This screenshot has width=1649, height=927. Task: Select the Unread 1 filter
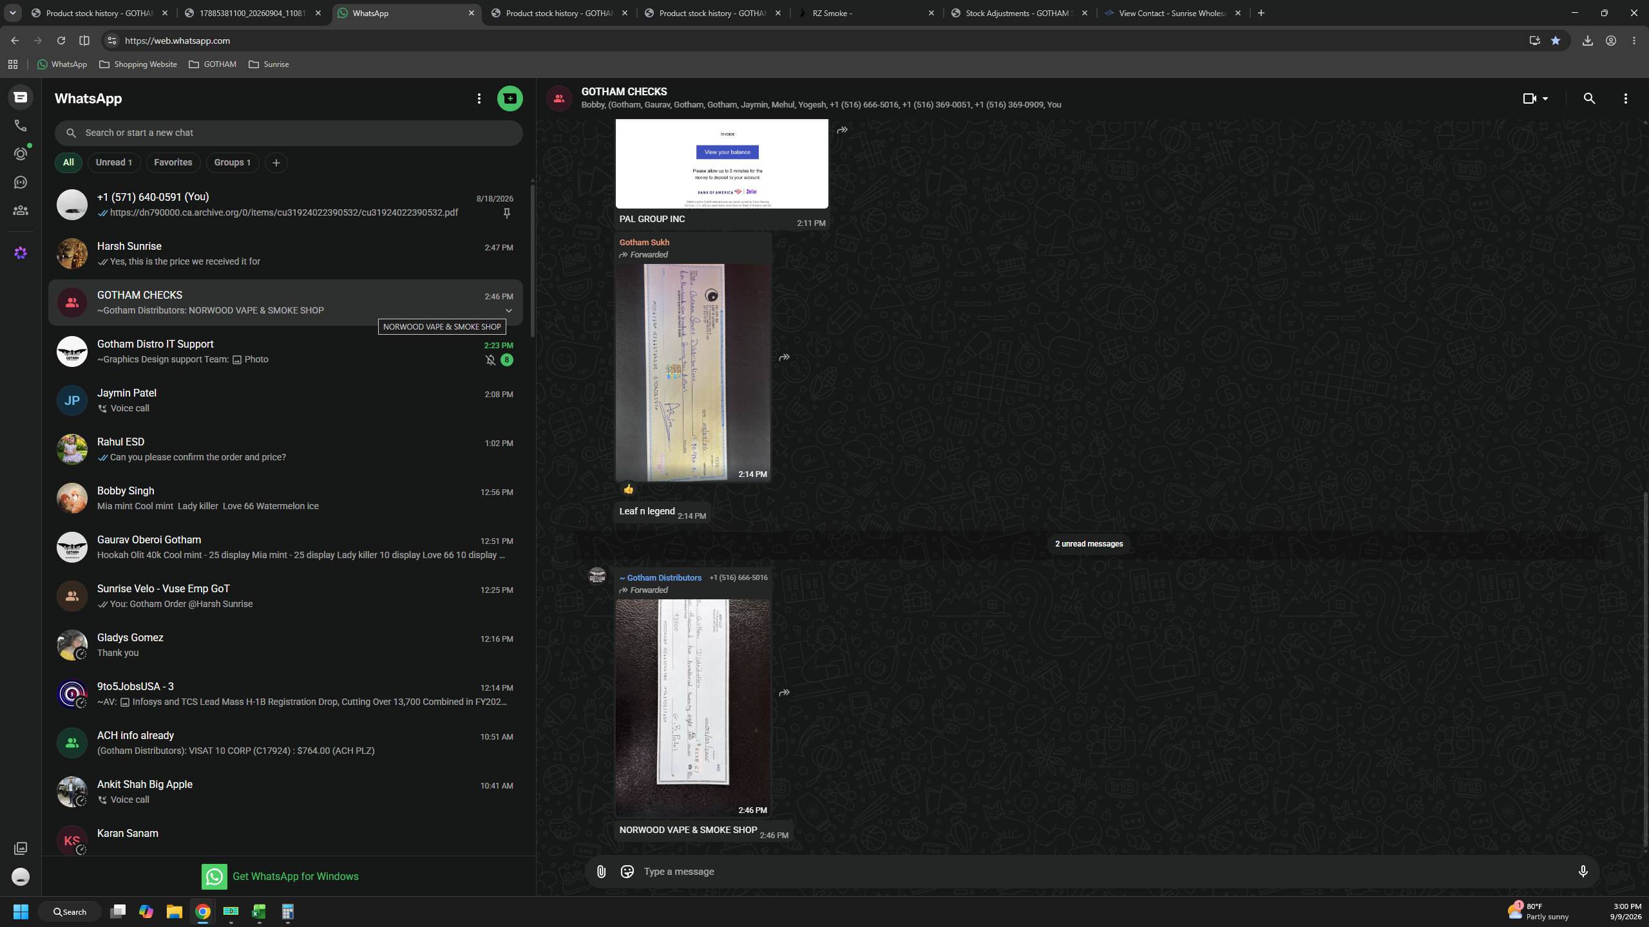pyautogui.click(x=114, y=162)
